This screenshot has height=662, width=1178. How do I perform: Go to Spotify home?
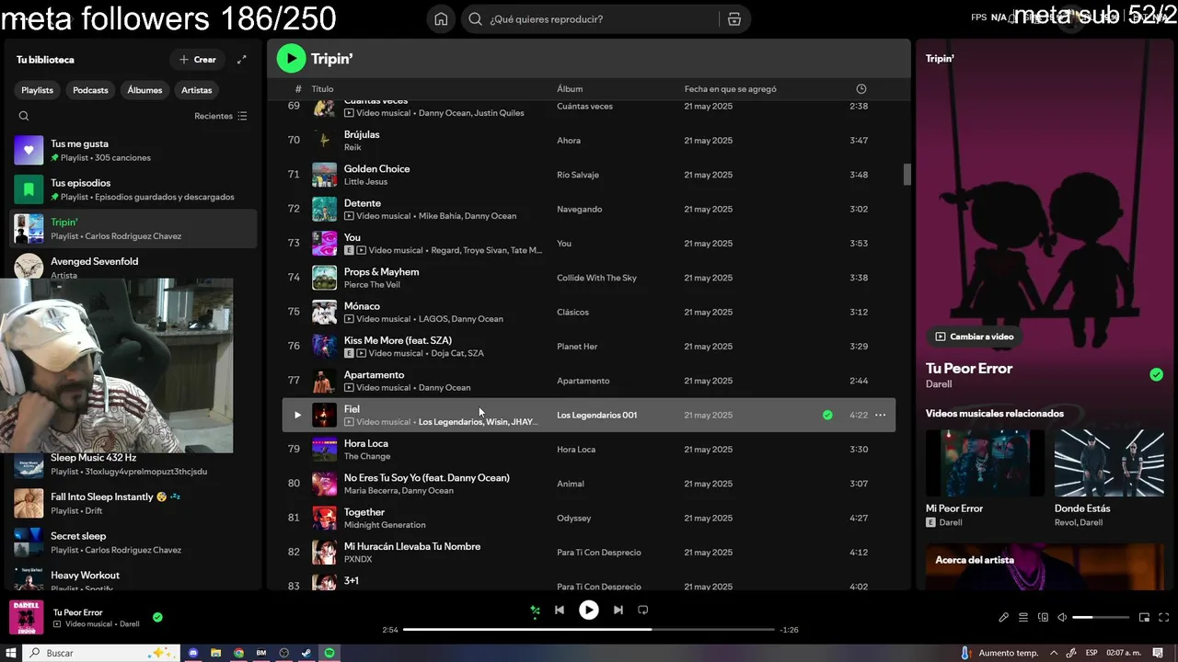441,19
